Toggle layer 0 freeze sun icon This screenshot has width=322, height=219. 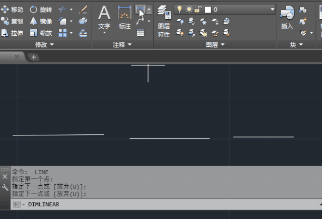pyautogui.click(x=189, y=10)
